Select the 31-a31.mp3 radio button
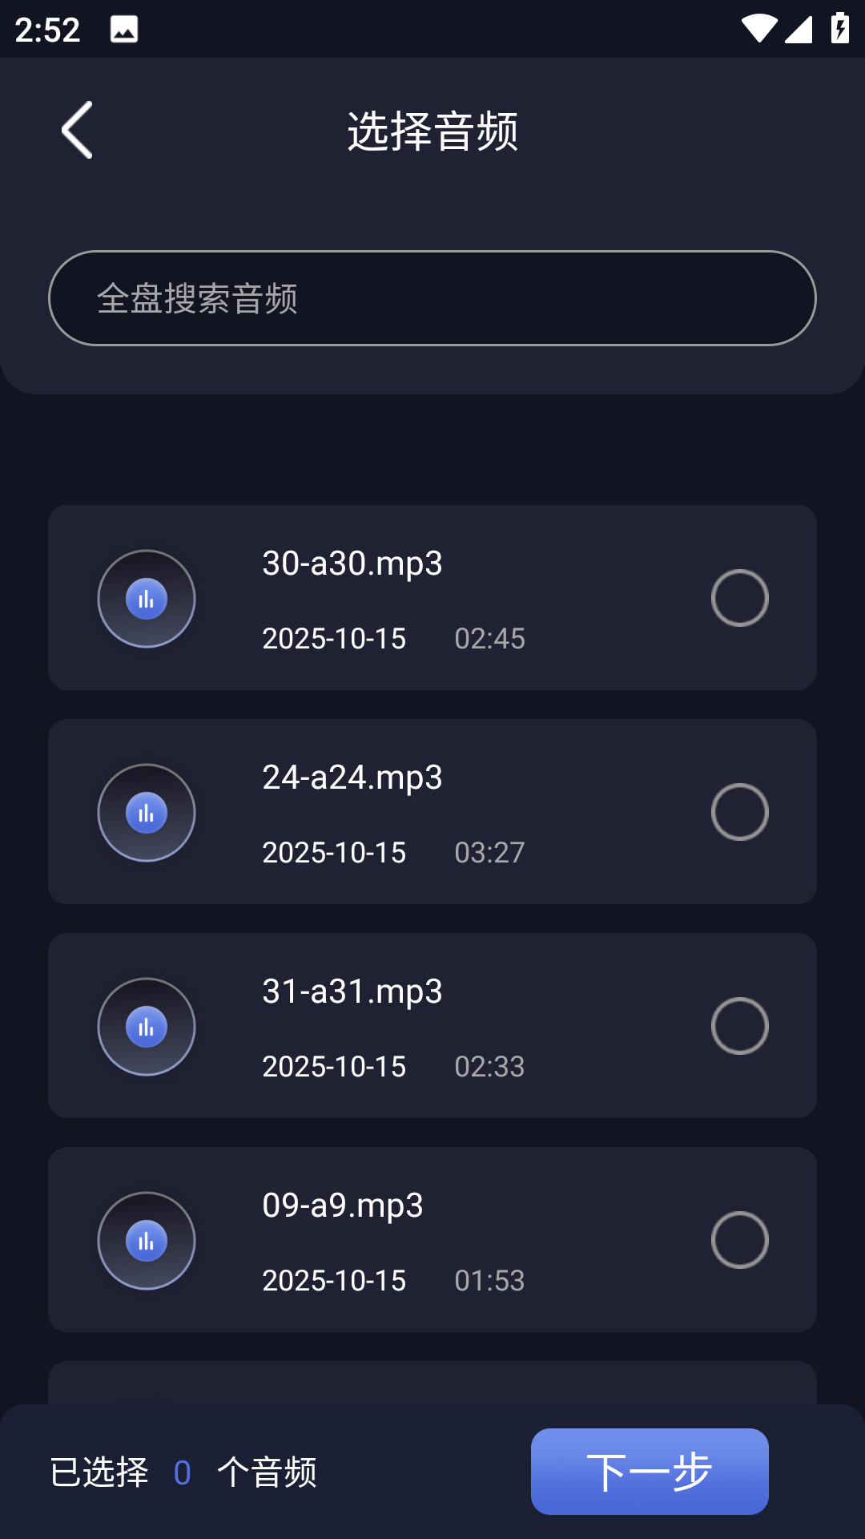The width and height of the screenshot is (865, 1539). tap(739, 1026)
